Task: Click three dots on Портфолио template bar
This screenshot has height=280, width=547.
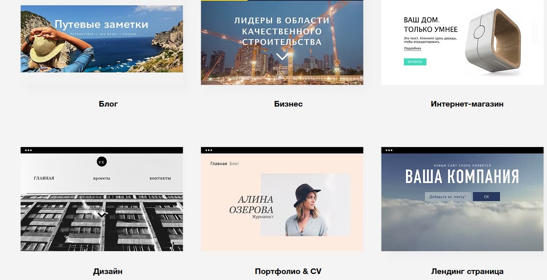Action: pyautogui.click(x=209, y=150)
